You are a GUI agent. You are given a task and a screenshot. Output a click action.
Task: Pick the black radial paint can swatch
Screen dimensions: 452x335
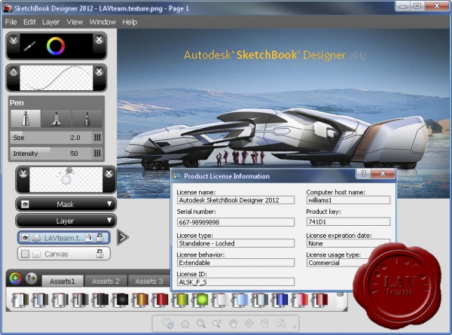coord(120,300)
